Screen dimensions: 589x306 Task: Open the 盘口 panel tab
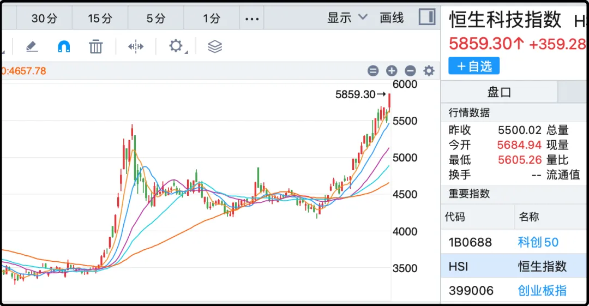tap(499, 92)
